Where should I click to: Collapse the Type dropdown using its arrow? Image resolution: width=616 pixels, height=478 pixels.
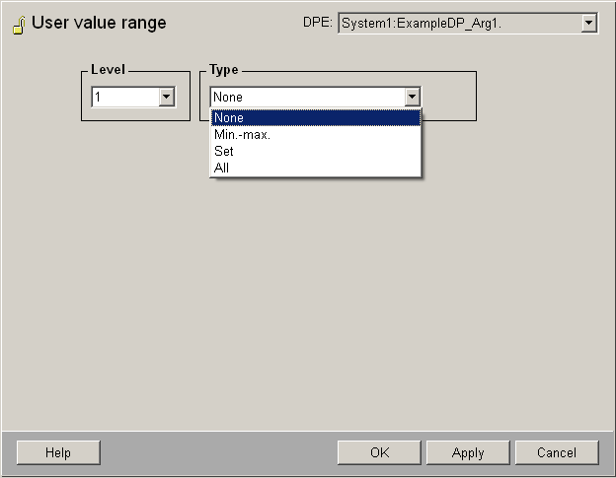413,97
